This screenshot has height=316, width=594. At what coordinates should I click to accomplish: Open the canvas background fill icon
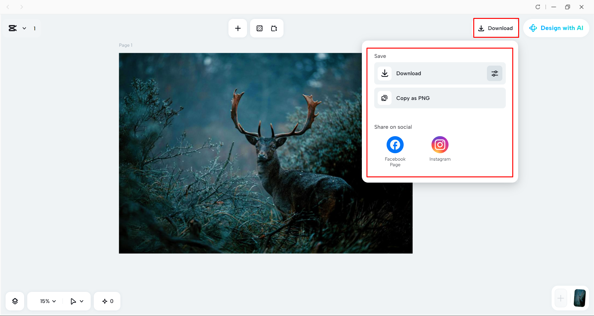point(259,28)
